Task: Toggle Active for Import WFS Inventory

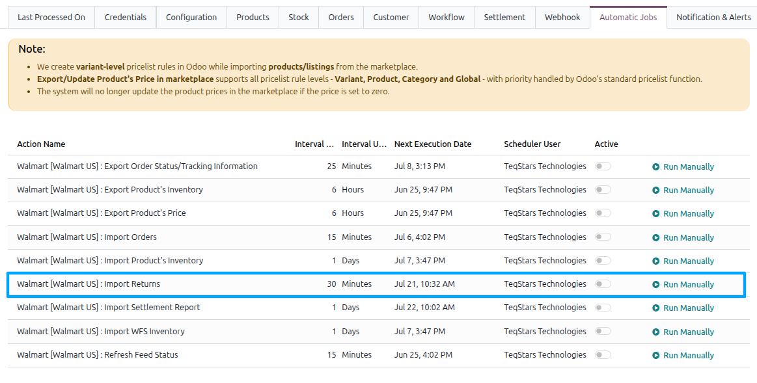Action: tap(603, 331)
